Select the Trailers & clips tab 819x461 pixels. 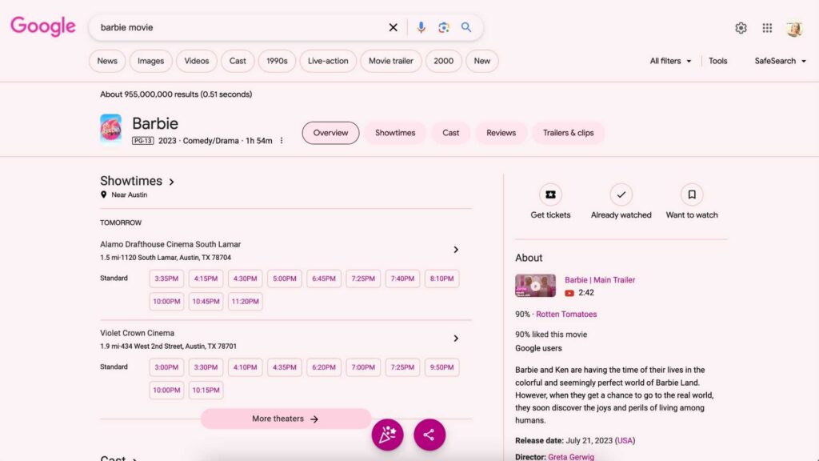click(x=568, y=133)
